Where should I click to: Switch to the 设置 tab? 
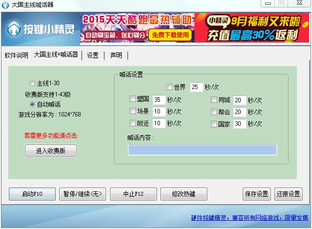coord(93,55)
